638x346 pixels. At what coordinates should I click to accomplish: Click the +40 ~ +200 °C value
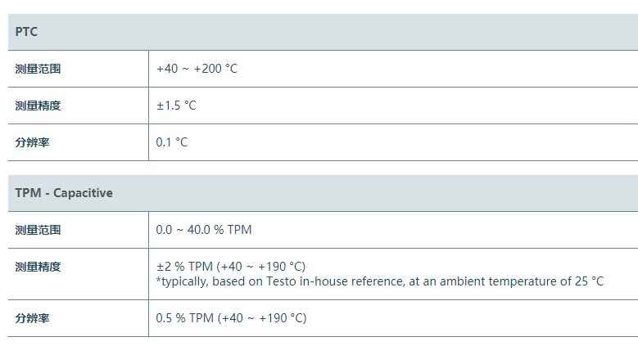(x=197, y=69)
